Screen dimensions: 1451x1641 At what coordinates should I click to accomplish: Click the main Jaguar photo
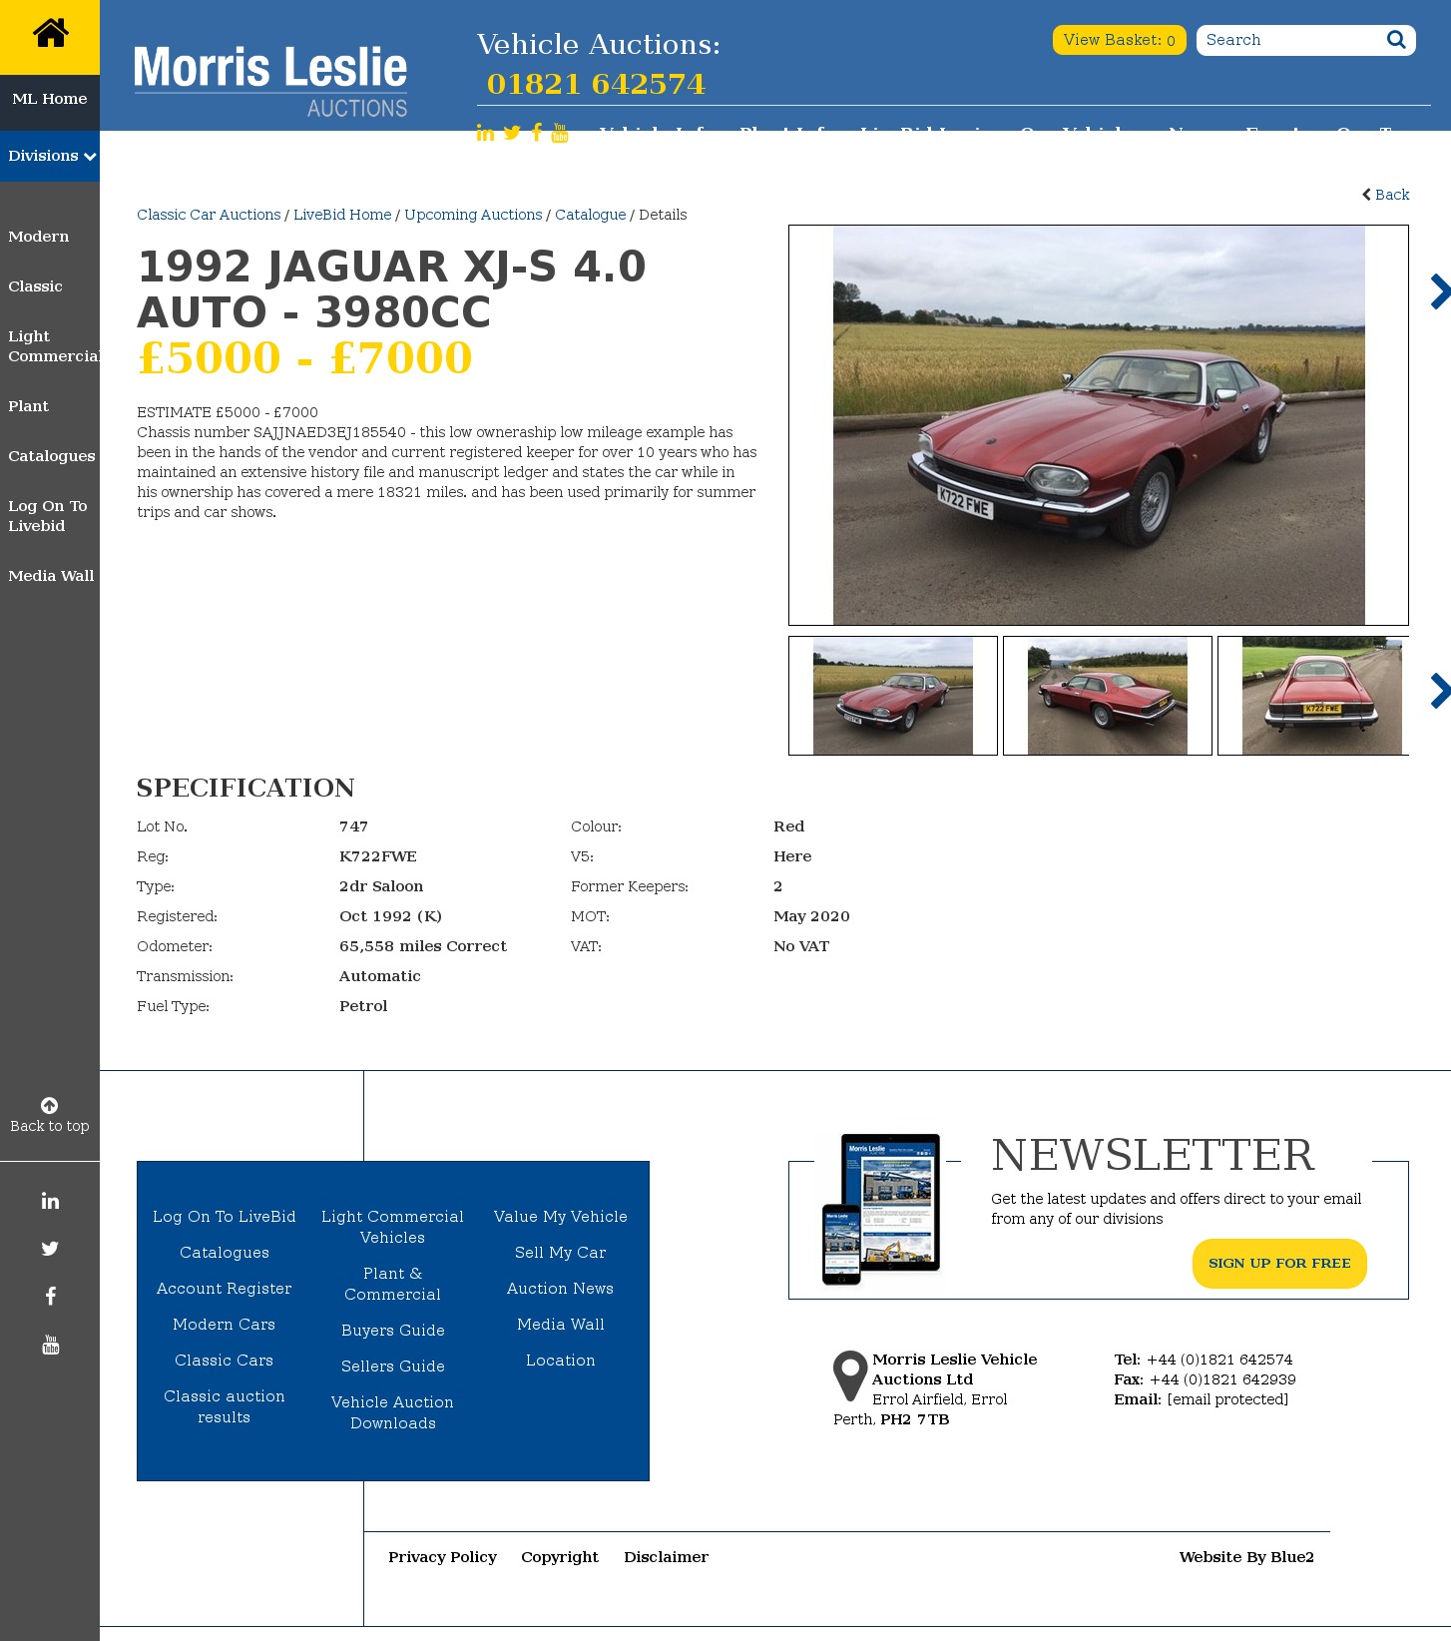(1099, 425)
